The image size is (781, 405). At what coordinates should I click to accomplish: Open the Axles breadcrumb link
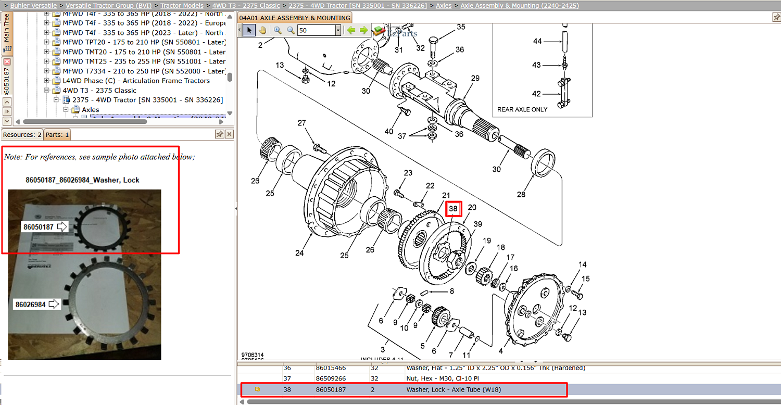click(x=444, y=5)
